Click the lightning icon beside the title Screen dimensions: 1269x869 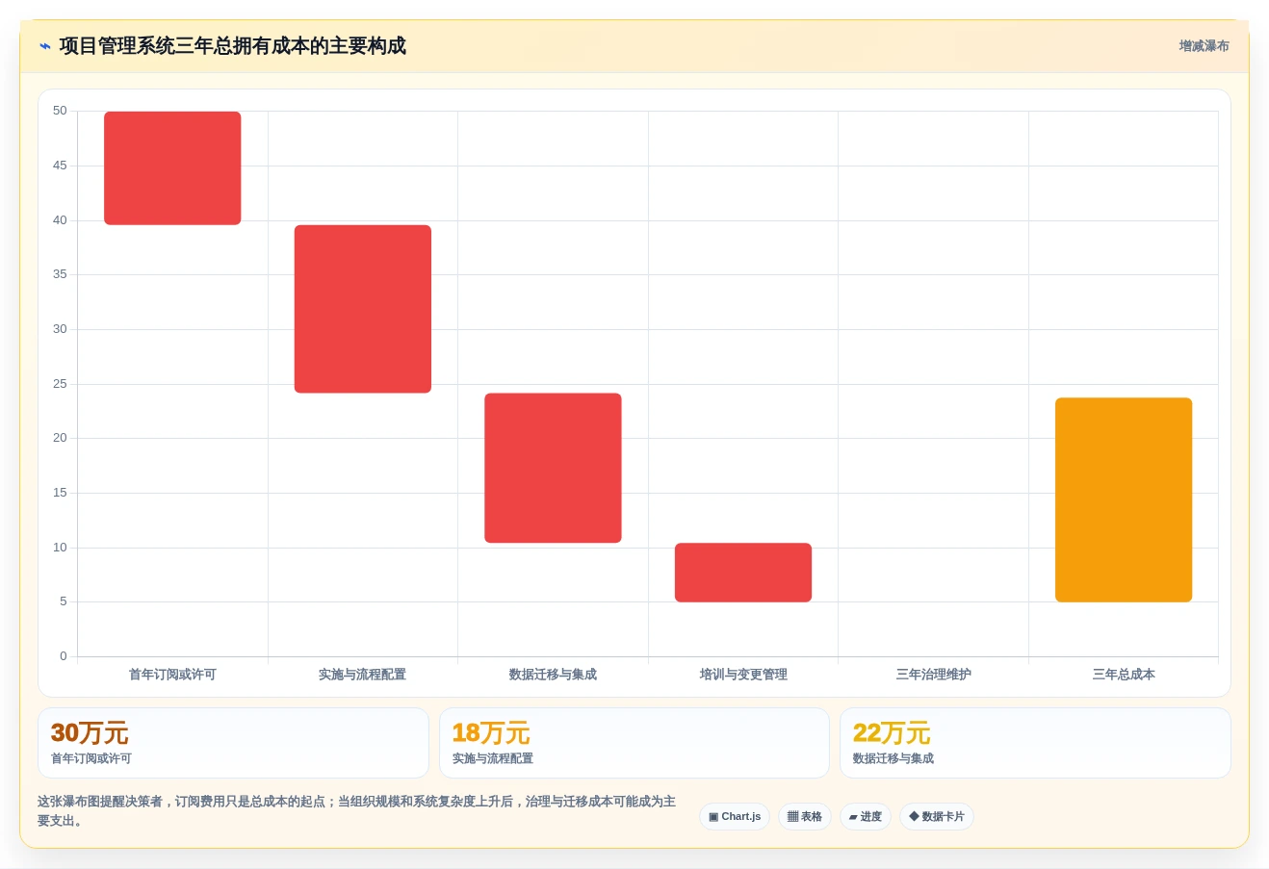45,46
